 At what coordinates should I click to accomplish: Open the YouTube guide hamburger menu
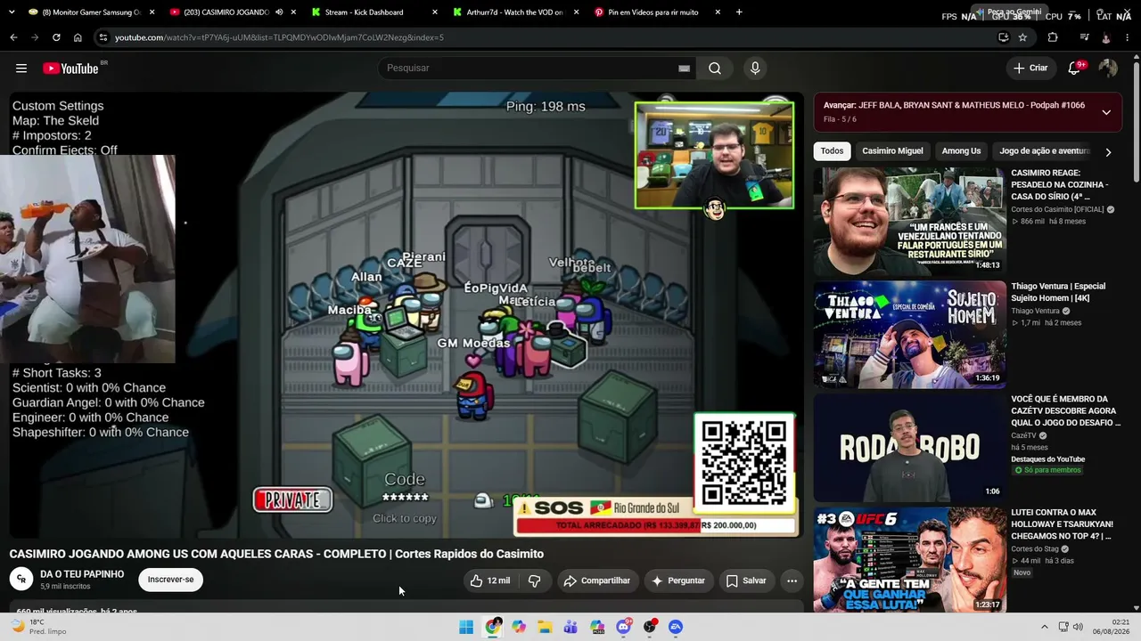(21, 69)
